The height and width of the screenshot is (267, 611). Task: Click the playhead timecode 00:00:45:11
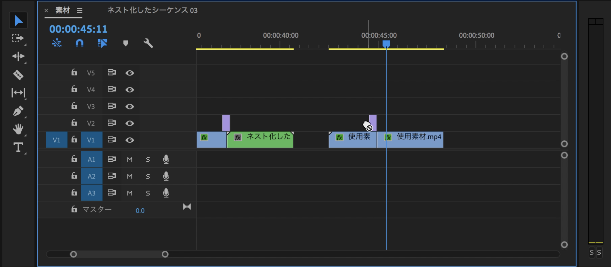(78, 29)
